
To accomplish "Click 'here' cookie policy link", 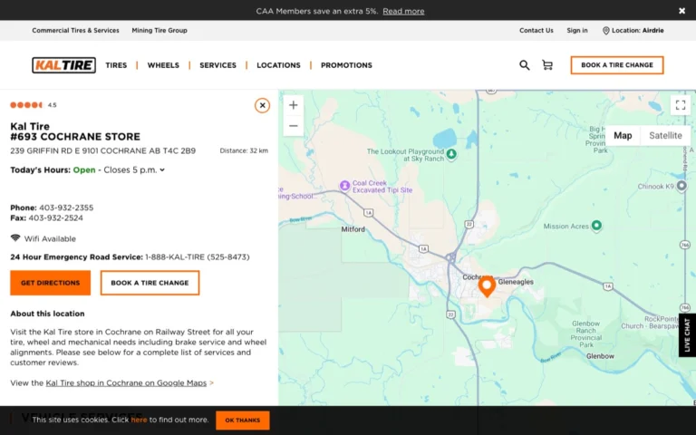I will click(x=139, y=420).
